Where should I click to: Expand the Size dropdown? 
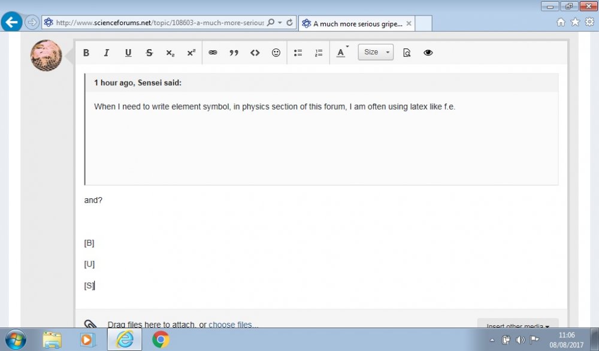(376, 52)
